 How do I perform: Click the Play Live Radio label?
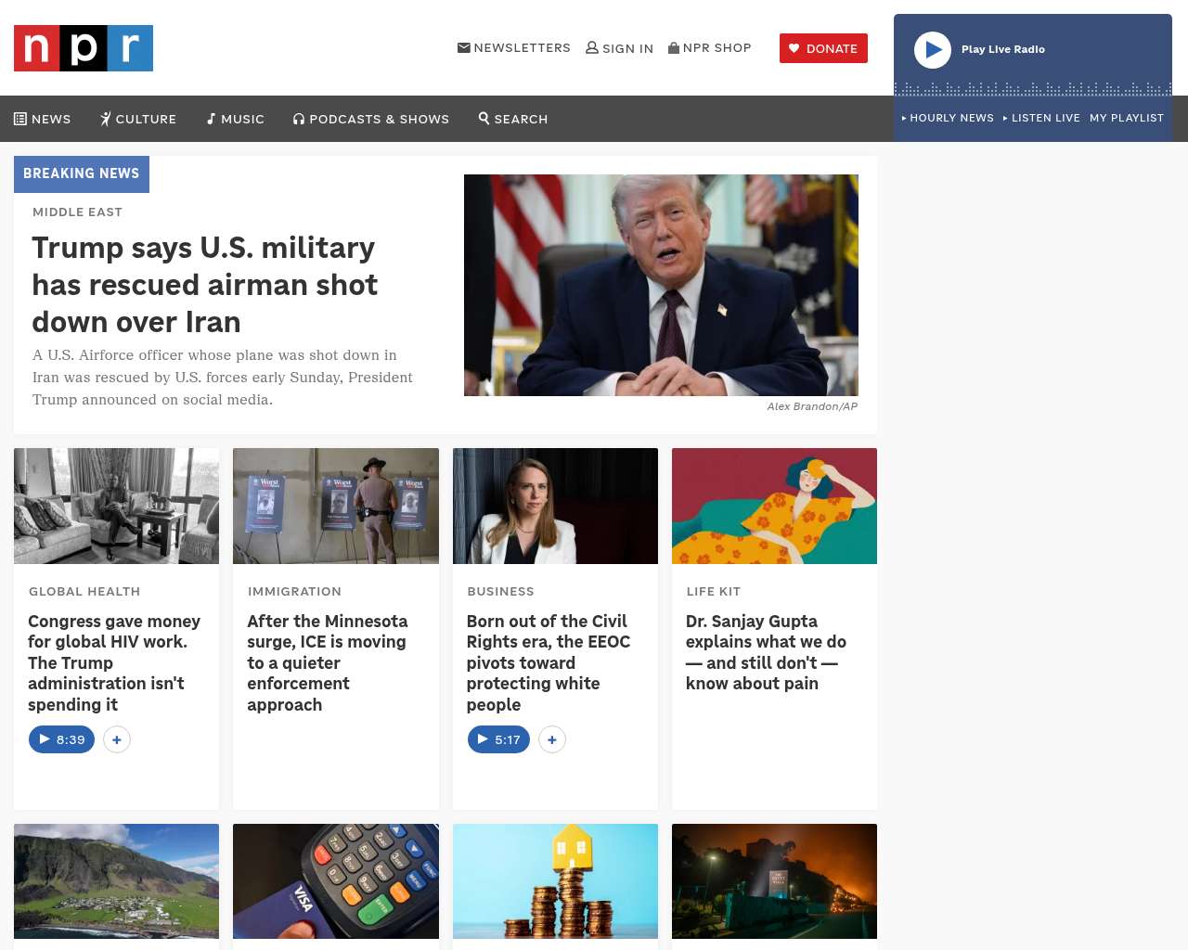pos(1003,49)
